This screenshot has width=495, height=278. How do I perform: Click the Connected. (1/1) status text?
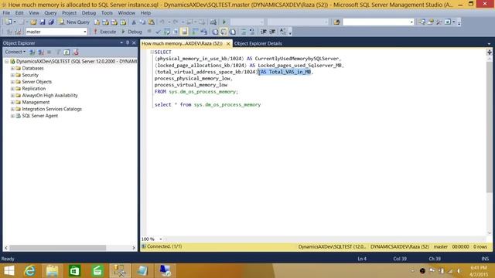point(164,246)
